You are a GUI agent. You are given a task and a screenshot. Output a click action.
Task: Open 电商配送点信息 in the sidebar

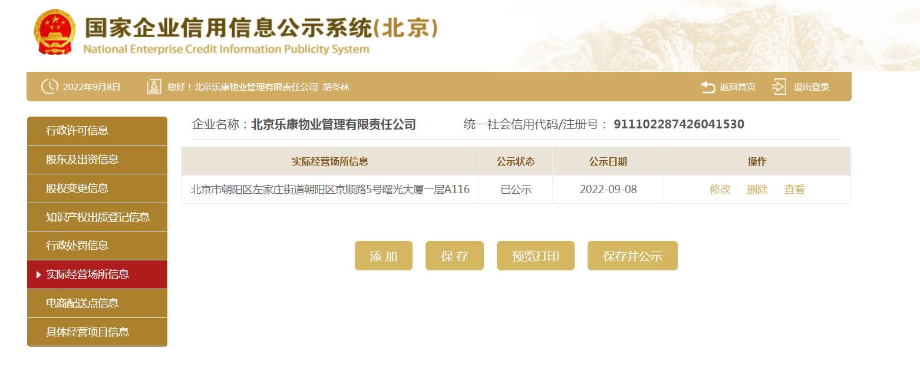[97, 303]
